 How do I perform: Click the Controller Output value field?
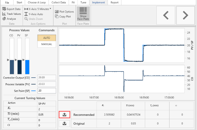point(47,77)
